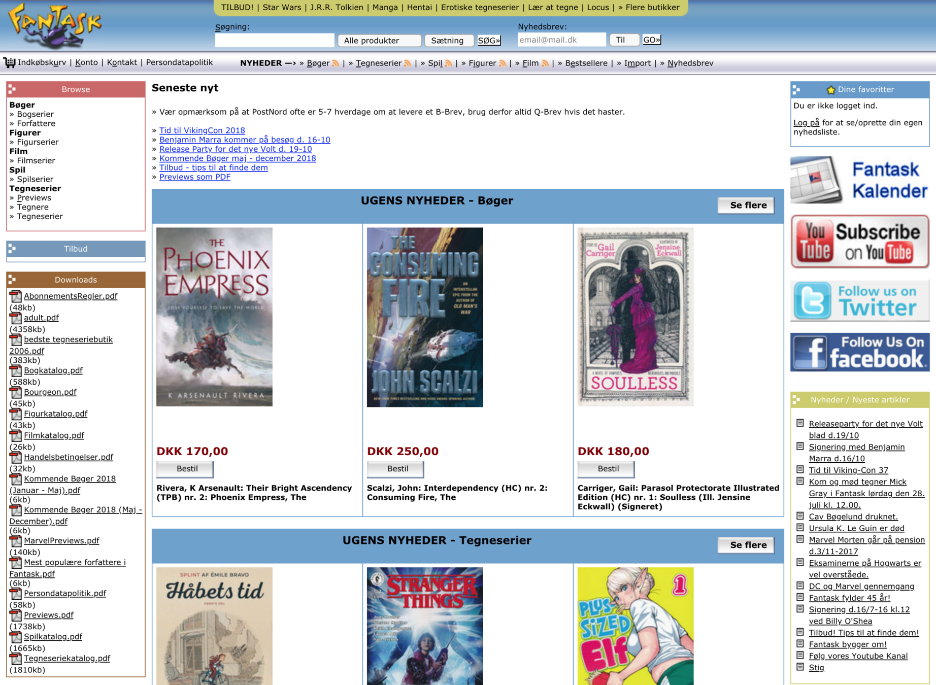
Task: Open the Ursula K. Le Guin er død article
Action: 856,528
